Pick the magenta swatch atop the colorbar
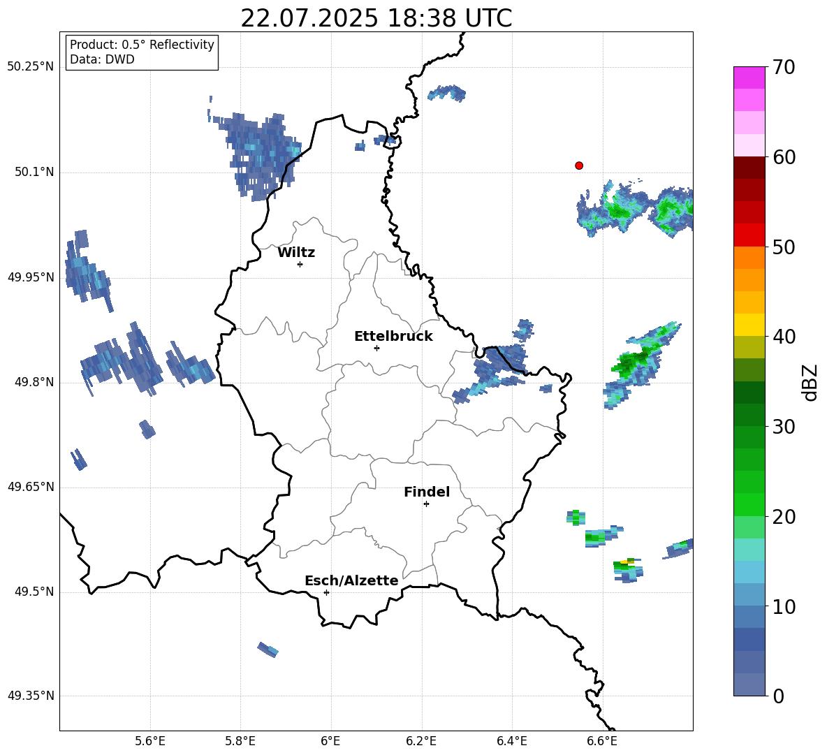Image resolution: width=827 pixels, height=755 pixels. [x=749, y=78]
